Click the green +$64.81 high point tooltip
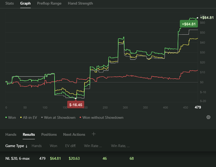 [x=189, y=24]
